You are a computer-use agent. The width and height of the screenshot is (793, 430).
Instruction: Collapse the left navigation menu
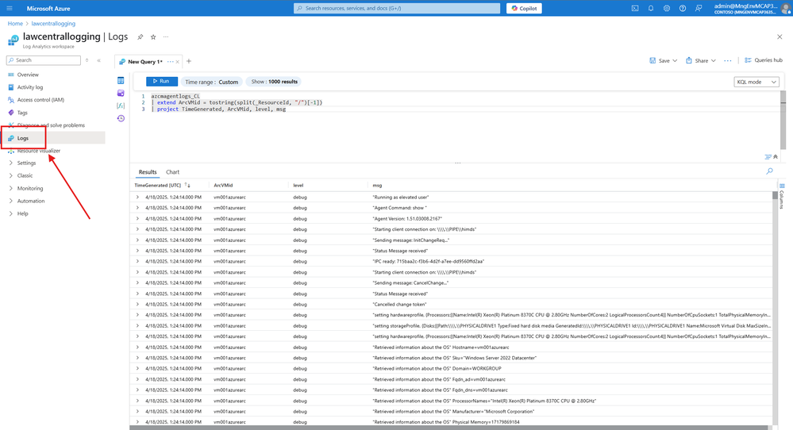tap(98, 60)
